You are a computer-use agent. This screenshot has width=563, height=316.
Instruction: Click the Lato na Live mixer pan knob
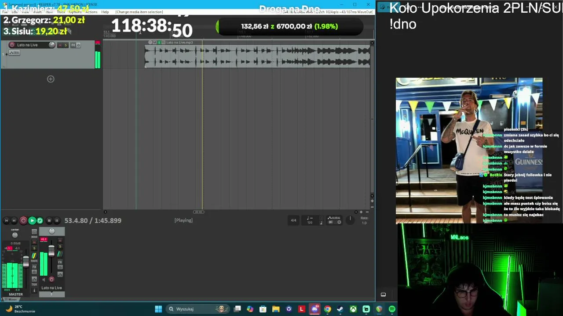click(x=52, y=231)
